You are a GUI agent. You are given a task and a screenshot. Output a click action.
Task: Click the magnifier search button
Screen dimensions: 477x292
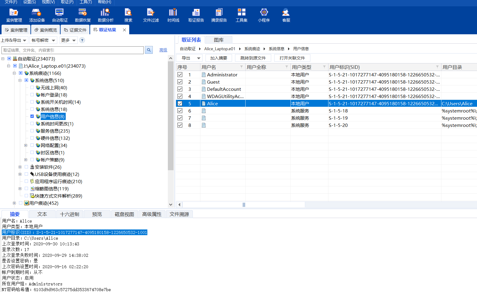(x=149, y=50)
